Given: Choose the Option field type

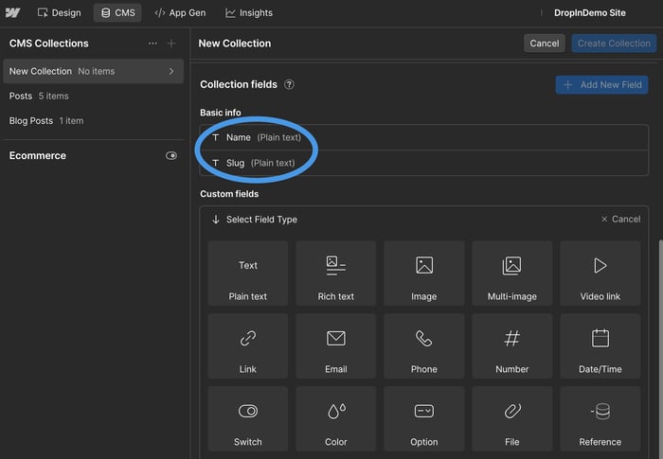Looking at the screenshot, I should point(424,419).
